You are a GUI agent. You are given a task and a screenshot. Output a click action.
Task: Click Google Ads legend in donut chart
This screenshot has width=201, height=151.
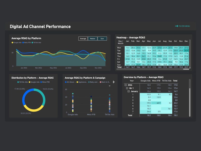tap(34, 82)
